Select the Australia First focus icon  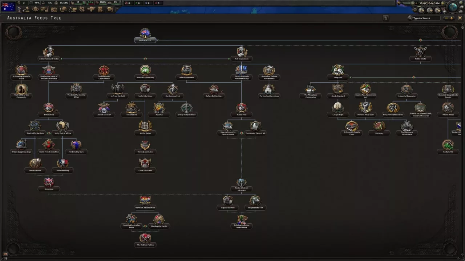(145, 33)
